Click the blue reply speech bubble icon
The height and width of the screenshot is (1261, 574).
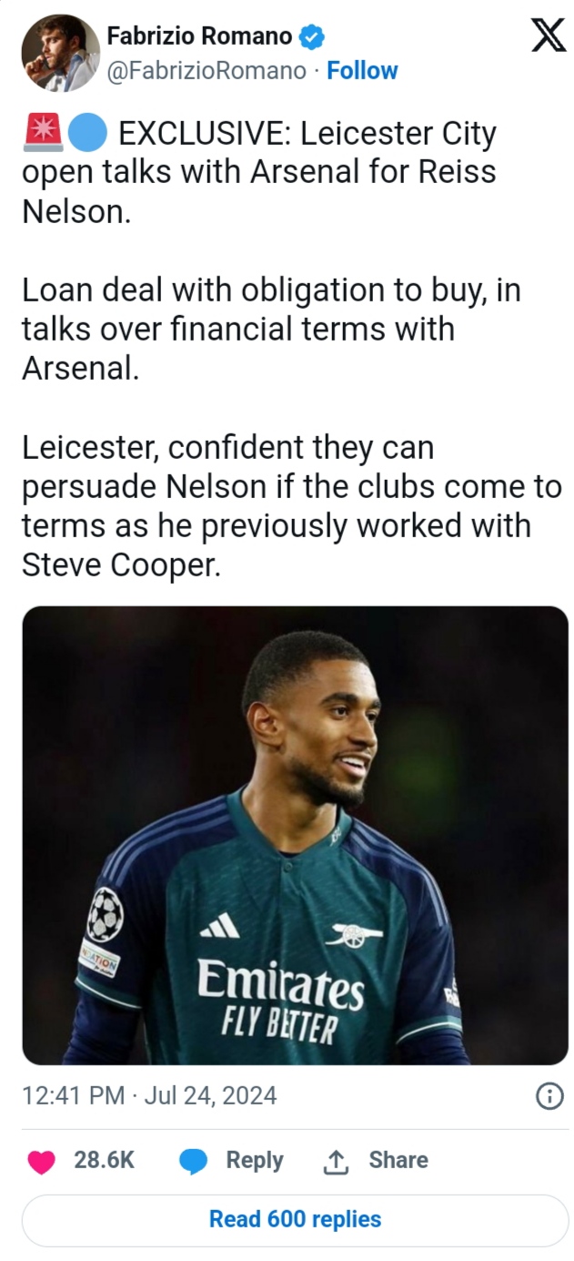pos(193,1161)
